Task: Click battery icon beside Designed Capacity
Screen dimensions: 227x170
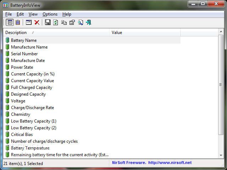Action: click(x=7, y=94)
